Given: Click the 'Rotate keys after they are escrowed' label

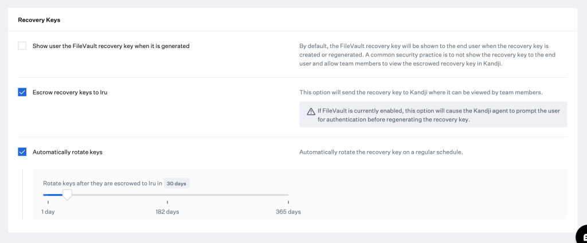Looking at the screenshot, I should [x=102, y=184].
